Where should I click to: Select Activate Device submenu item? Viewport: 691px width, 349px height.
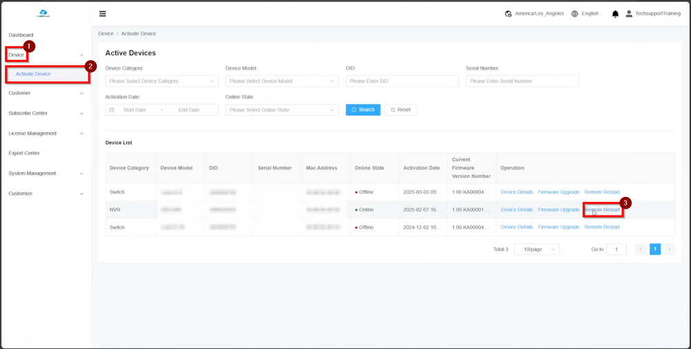pos(33,74)
